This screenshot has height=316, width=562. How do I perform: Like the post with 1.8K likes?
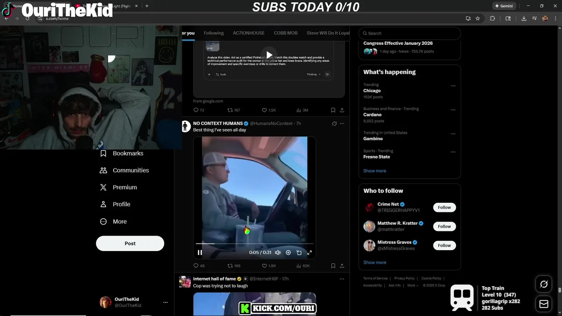(x=269, y=266)
